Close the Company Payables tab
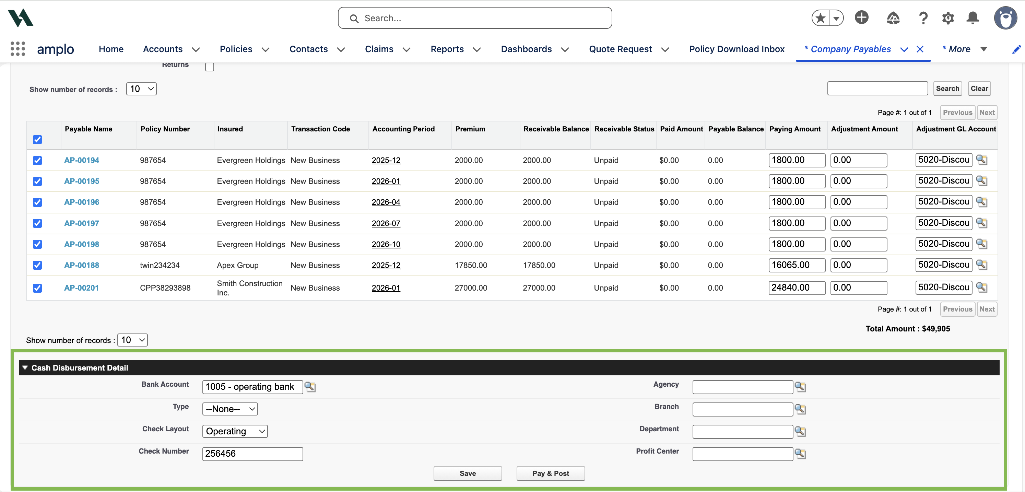This screenshot has height=492, width=1025. 920,49
